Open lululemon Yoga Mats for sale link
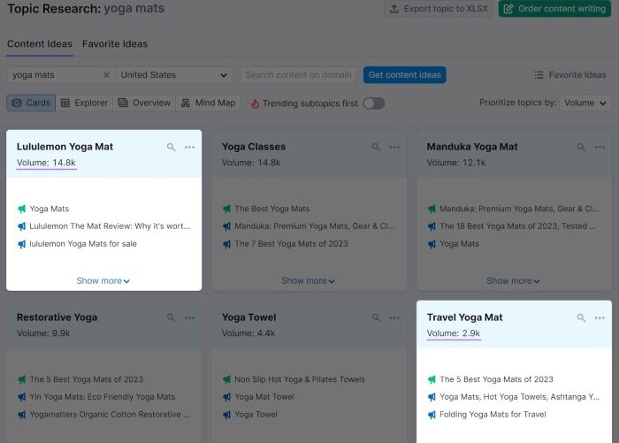The width and height of the screenshot is (619, 443). (x=83, y=244)
